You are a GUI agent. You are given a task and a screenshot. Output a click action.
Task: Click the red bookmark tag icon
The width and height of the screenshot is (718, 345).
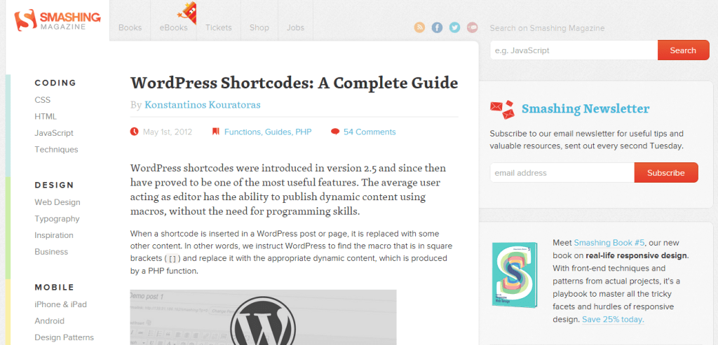coord(216,132)
